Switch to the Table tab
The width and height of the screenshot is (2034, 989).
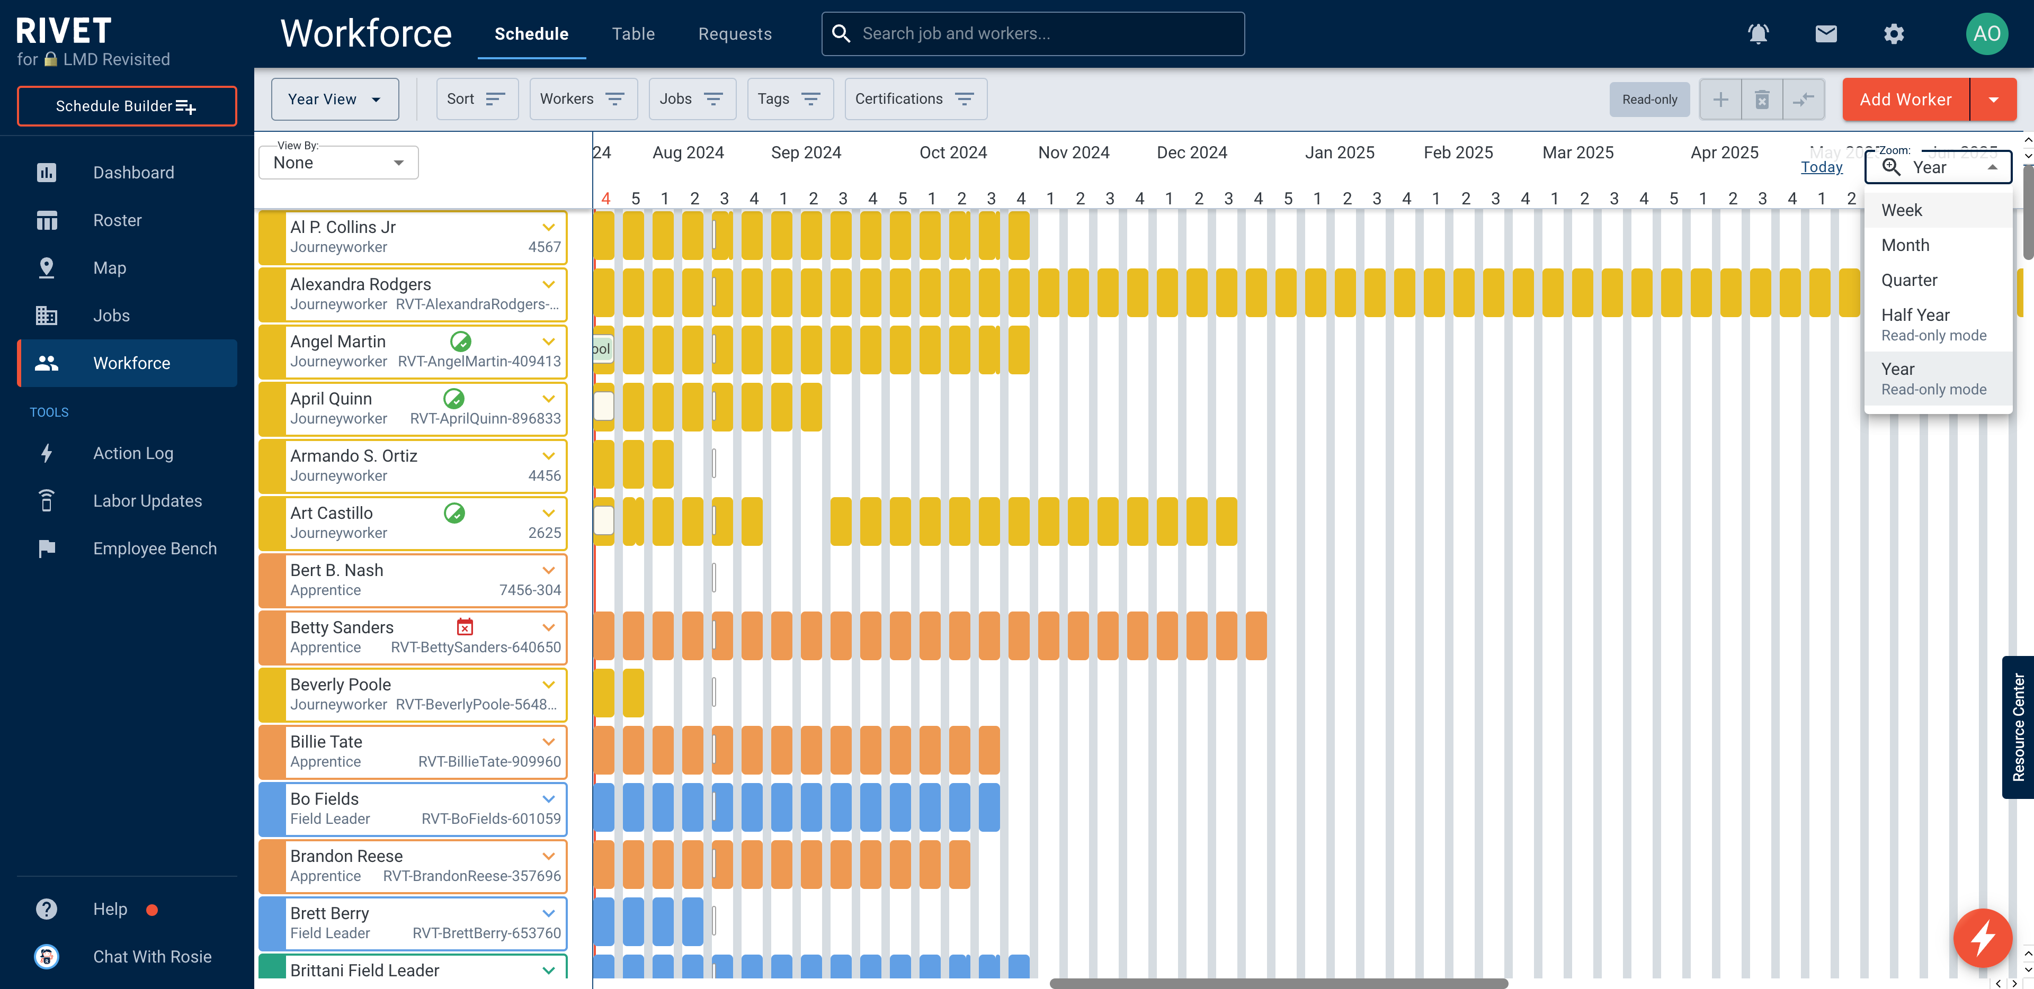634,34
